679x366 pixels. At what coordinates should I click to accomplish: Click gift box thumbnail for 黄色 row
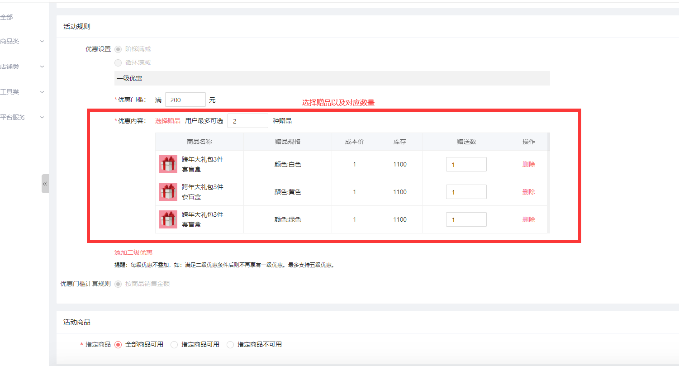(168, 192)
